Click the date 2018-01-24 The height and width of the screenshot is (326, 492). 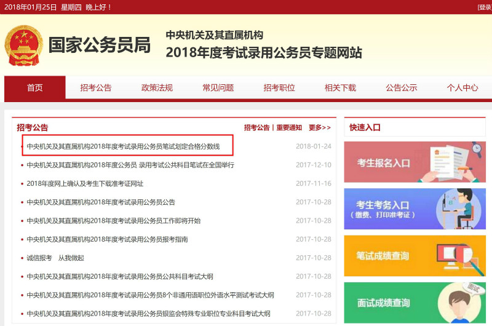coord(314,146)
